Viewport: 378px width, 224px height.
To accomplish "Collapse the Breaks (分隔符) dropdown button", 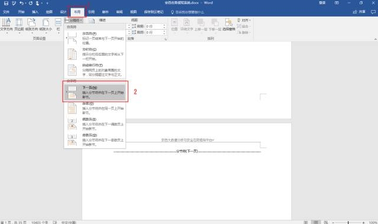I will (74, 20).
